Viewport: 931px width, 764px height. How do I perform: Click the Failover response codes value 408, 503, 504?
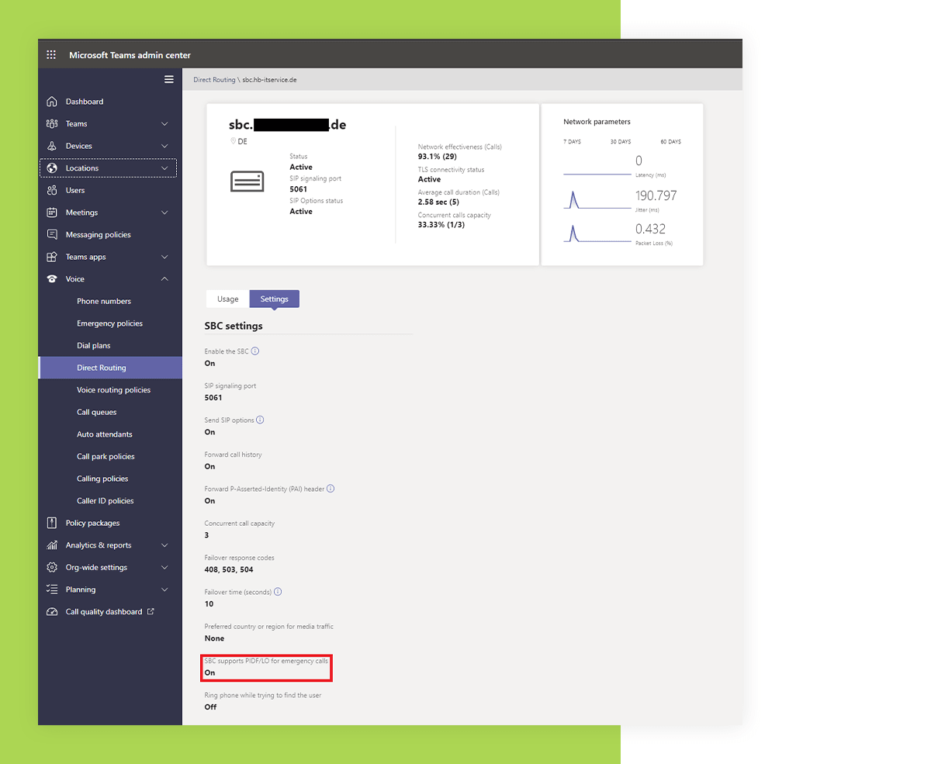(x=229, y=569)
